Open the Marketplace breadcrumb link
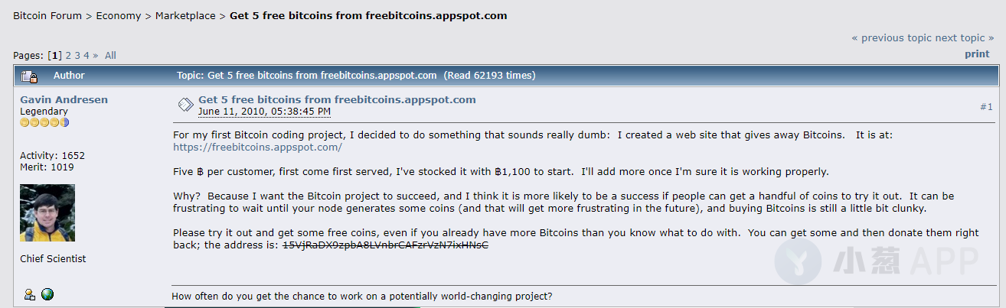The image size is (1006, 308). (185, 15)
